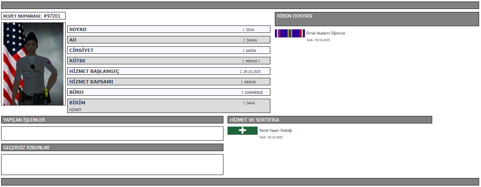Open the officer portrait photo
481x187 pixels.
click(33, 64)
